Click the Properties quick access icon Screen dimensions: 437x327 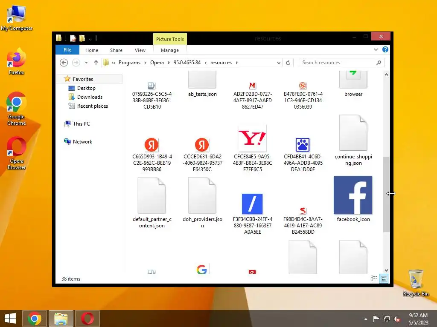coord(73,38)
